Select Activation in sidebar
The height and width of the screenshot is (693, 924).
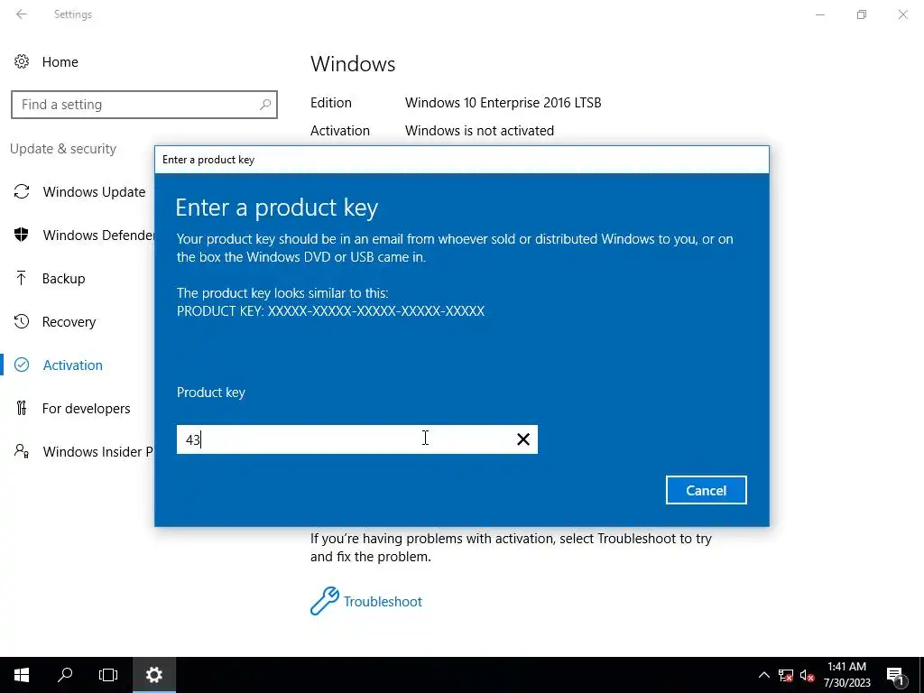[x=72, y=365]
